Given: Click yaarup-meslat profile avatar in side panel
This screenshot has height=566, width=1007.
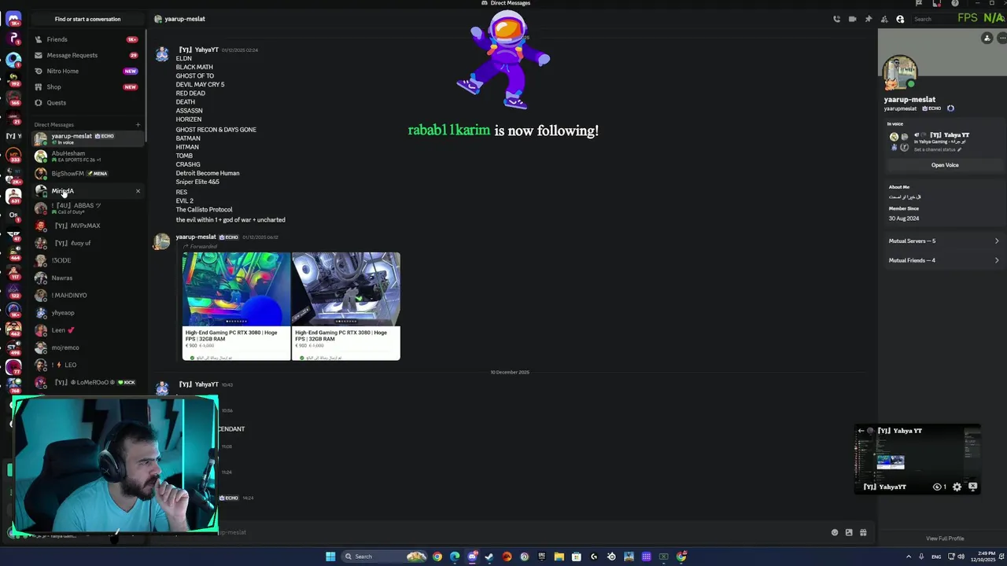Looking at the screenshot, I should (900, 73).
